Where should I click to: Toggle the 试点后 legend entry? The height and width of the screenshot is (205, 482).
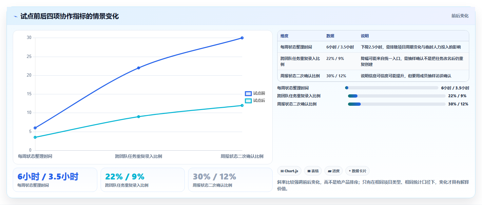(255, 101)
